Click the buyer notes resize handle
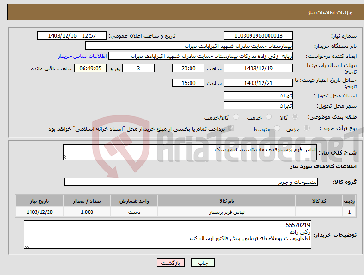 (27, 246)
